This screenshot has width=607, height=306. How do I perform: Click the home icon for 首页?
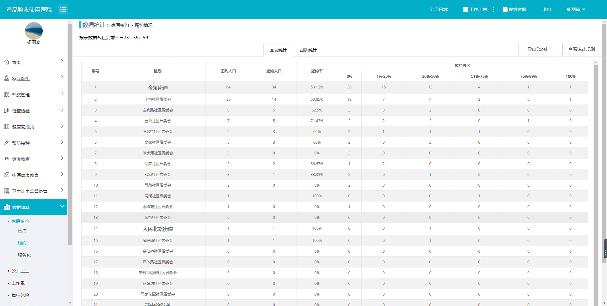[x=7, y=62]
